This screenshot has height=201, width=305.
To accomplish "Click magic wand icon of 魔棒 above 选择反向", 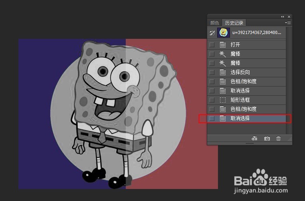I will point(223,63).
